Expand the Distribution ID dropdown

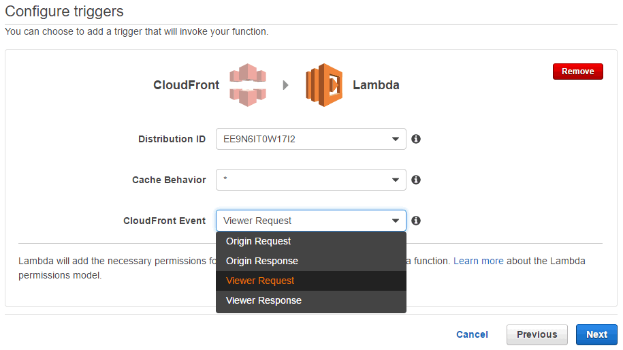(311, 139)
